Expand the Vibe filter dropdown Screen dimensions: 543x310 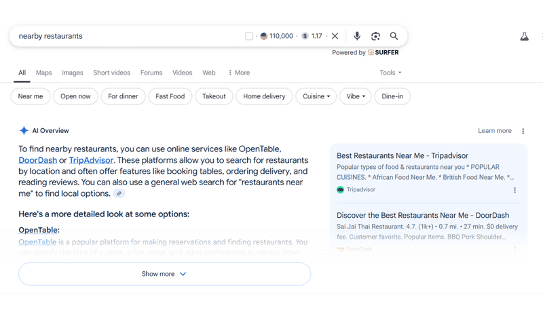tap(356, 96)
